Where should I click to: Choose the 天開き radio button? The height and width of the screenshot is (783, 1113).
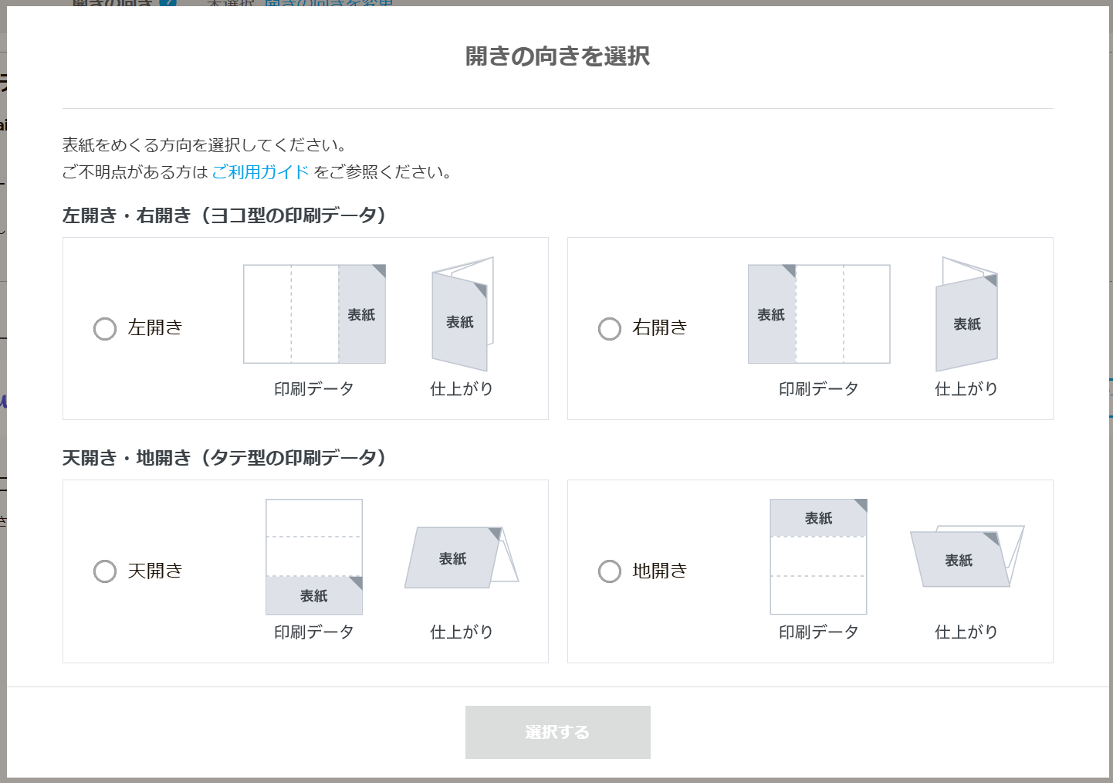105,571
